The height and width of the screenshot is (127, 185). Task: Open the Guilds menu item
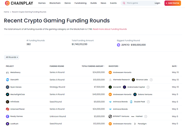(x=94, y=3)
